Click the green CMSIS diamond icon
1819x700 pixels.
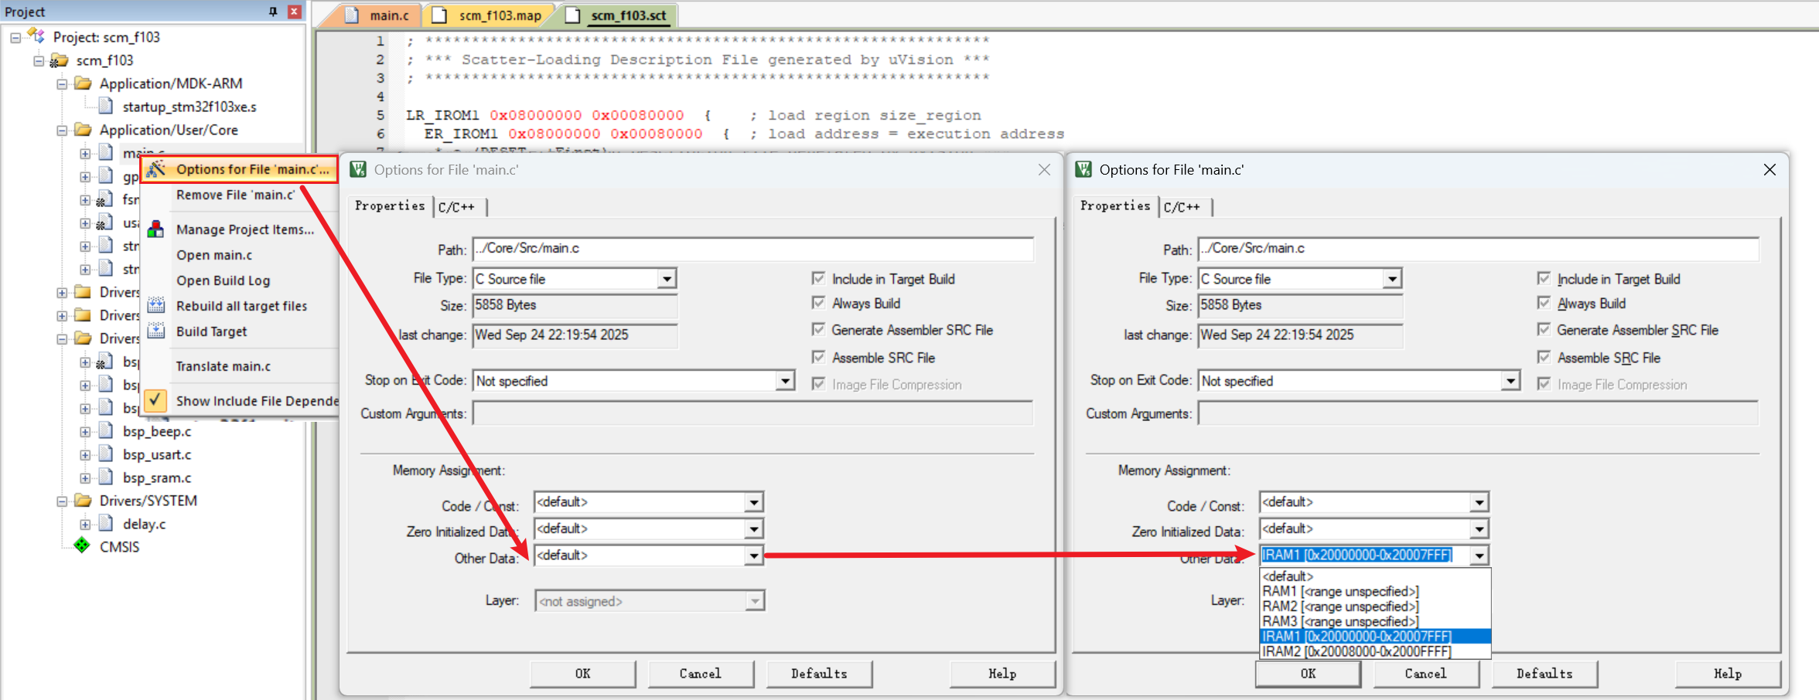(82, 546)
